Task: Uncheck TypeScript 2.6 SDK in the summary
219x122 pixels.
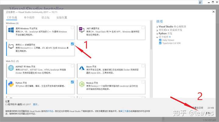Action: click(160, 43)
